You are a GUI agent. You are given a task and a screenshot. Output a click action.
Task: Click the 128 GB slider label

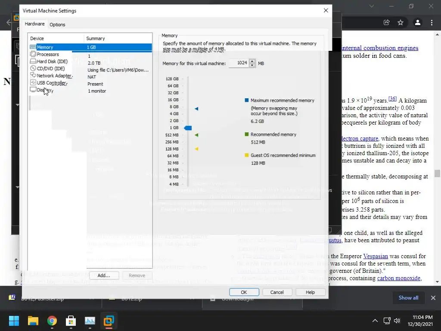(172, 79)
